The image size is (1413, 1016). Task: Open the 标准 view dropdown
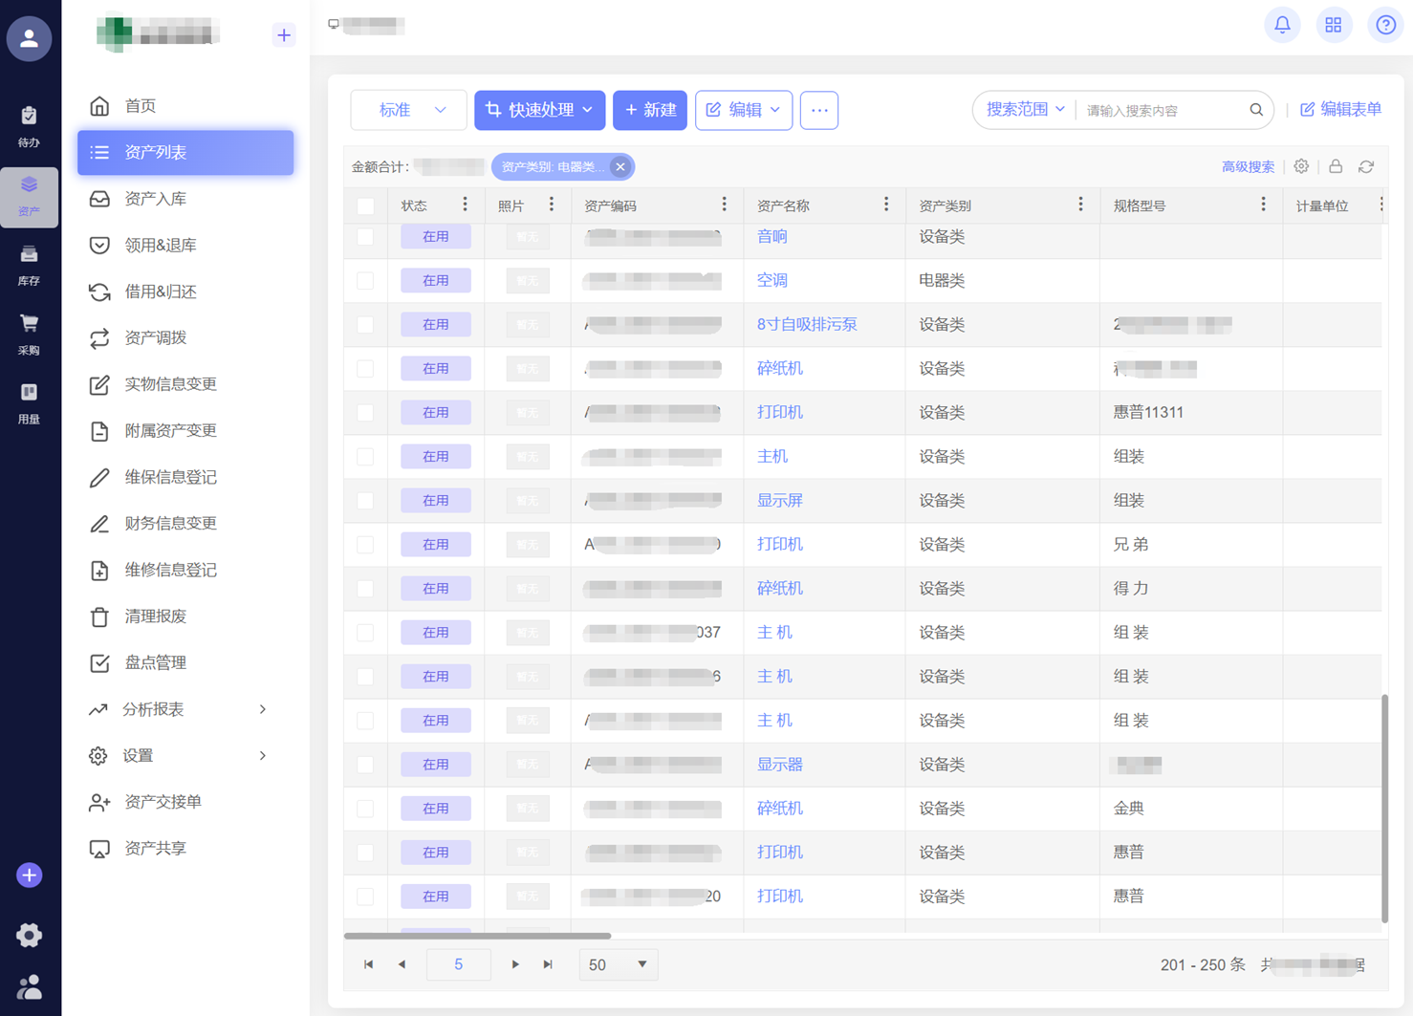(409, 110)
